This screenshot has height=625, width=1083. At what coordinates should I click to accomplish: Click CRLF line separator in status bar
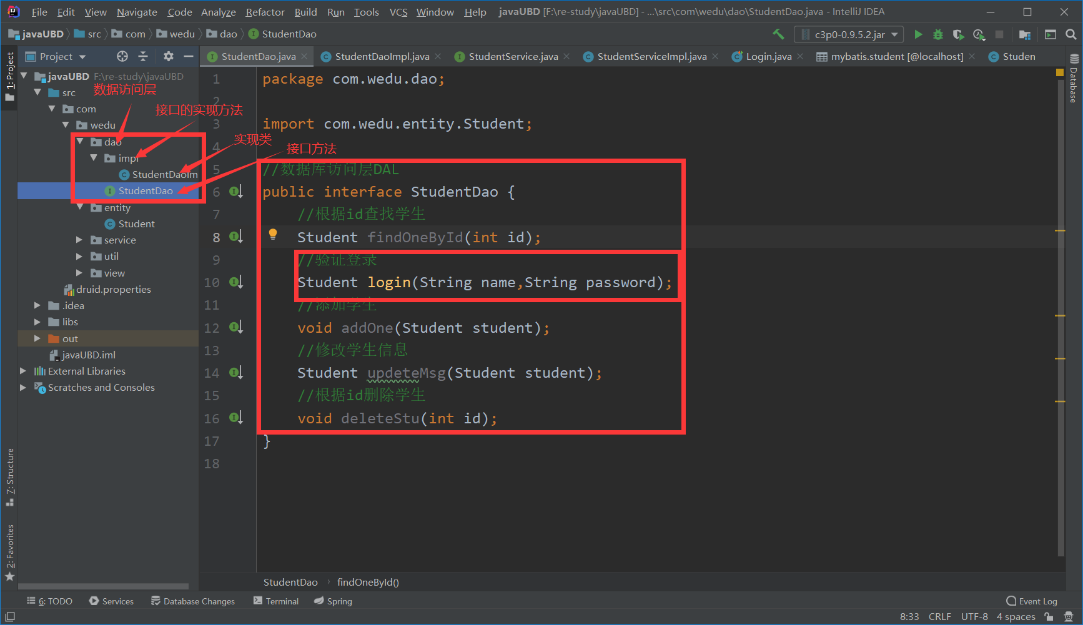(939, 616)
